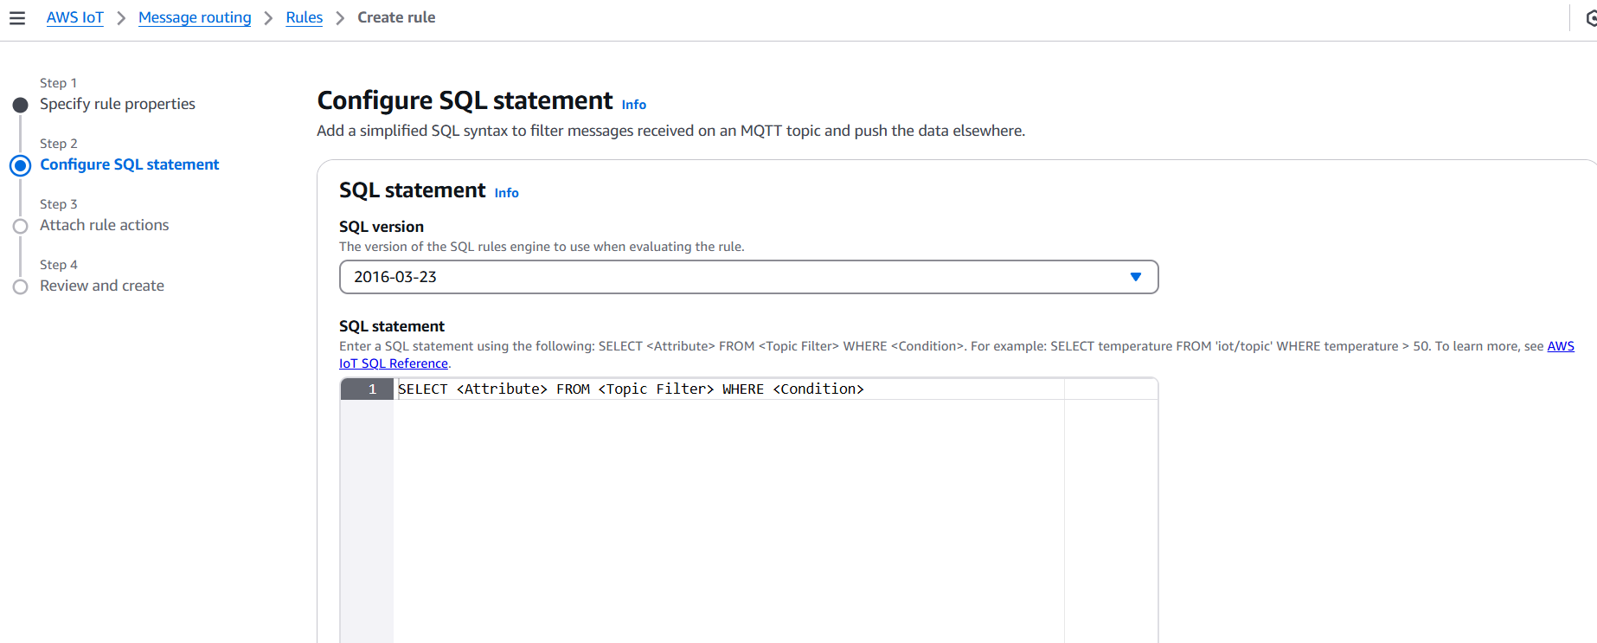Click Info link beside Configure SQL statement heading
Screen dimensions: 1597x643
pyautogui.click(x=634, y=105)
